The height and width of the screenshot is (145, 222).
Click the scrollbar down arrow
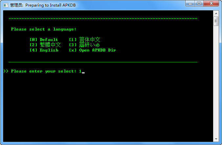[216, 139]
